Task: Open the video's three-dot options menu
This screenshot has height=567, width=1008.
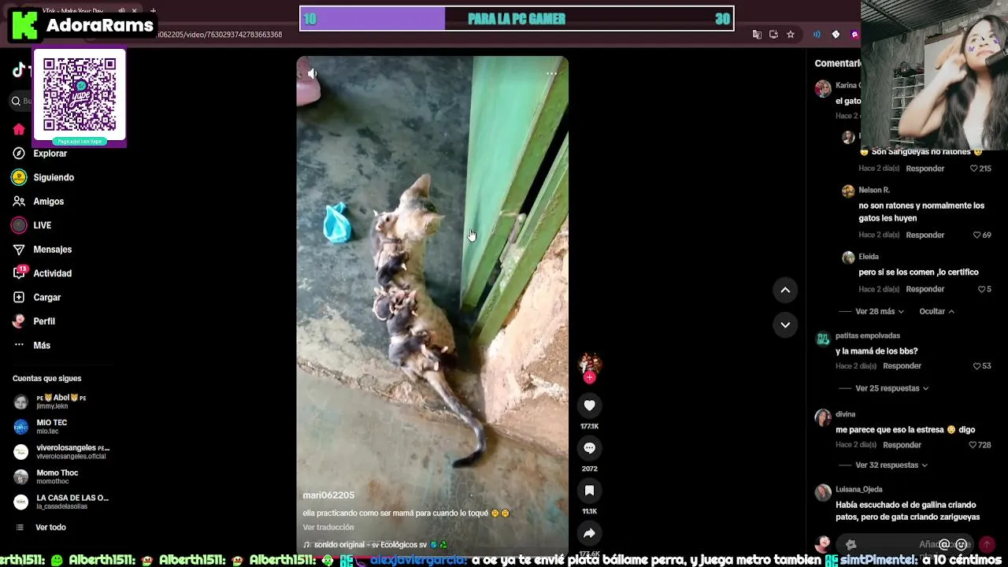Action: 551,73
